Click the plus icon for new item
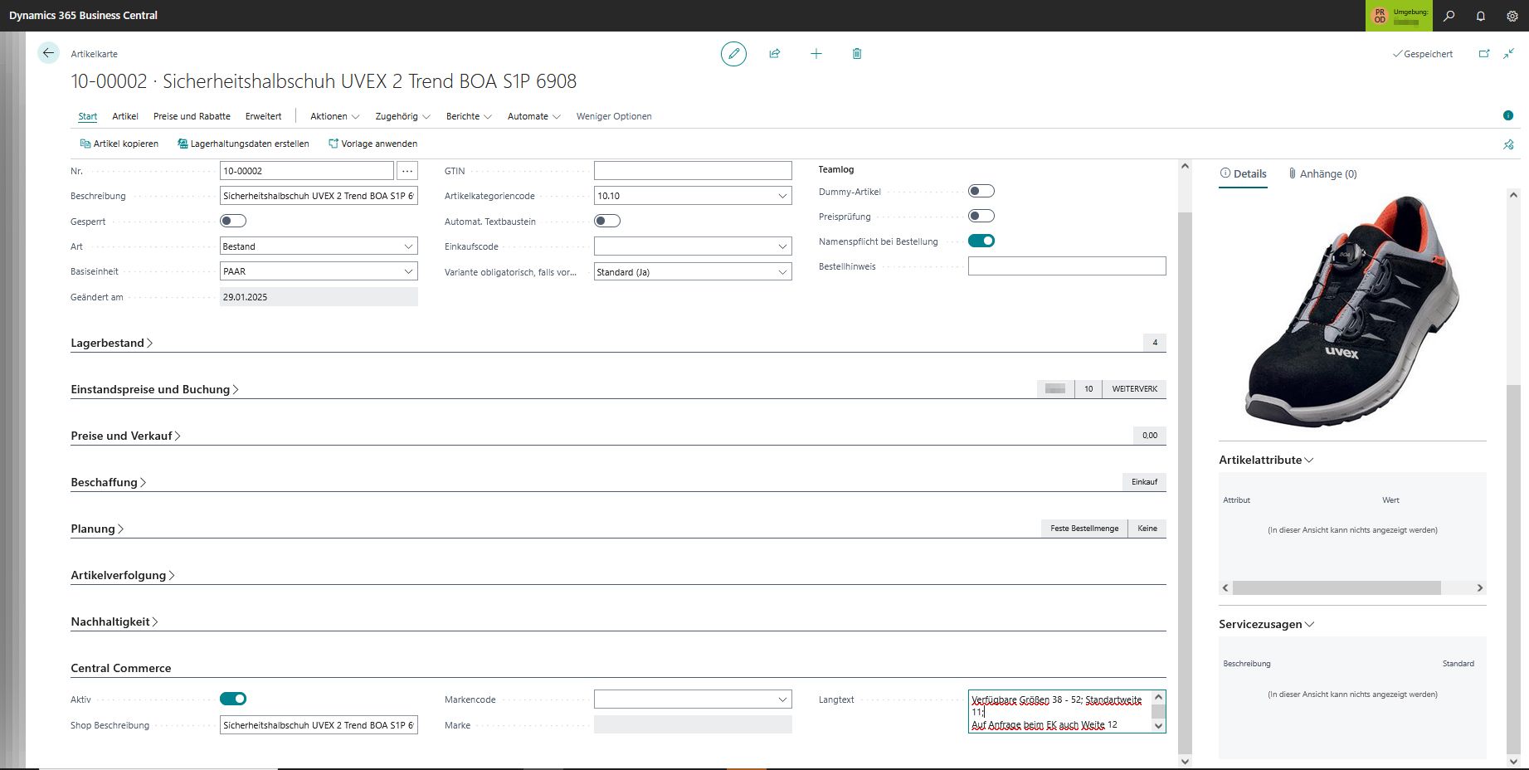 pos(816,54)
